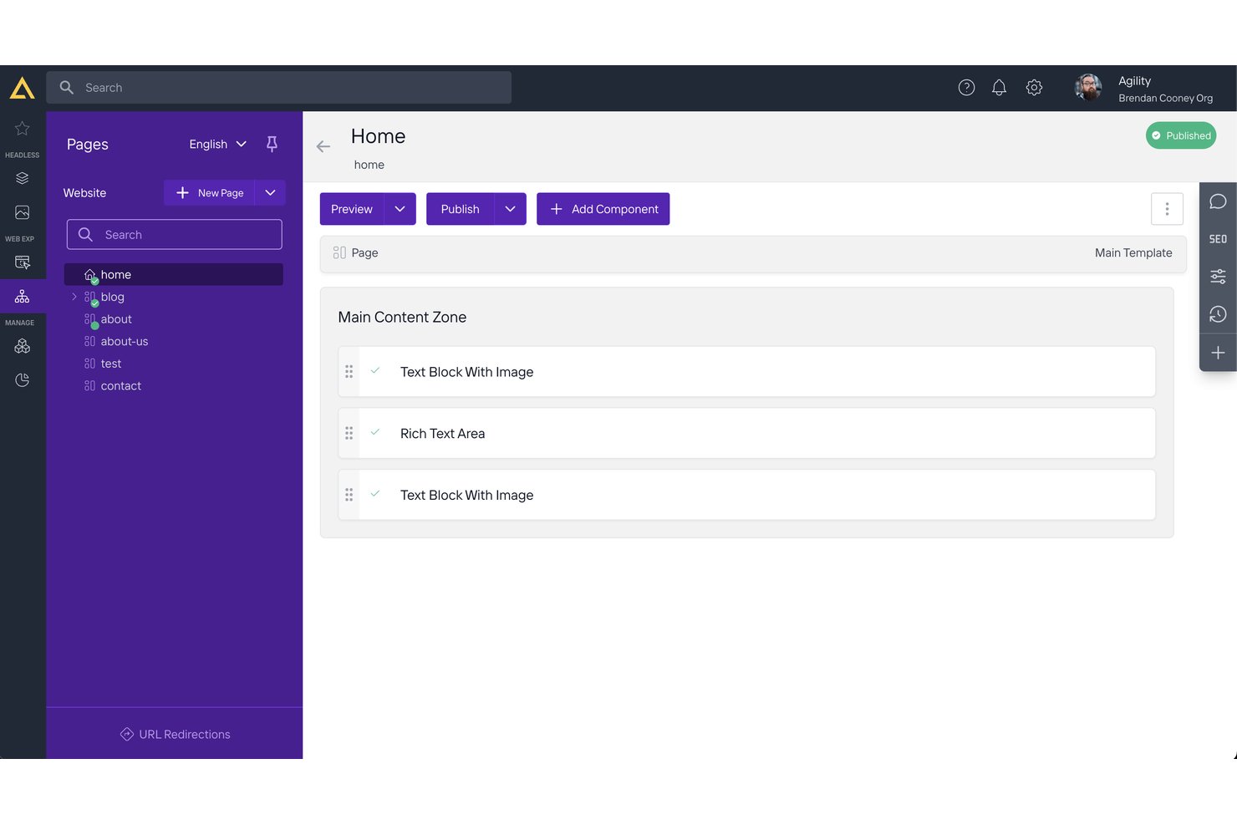Click the Agility triangle logo

coord(23,88)
